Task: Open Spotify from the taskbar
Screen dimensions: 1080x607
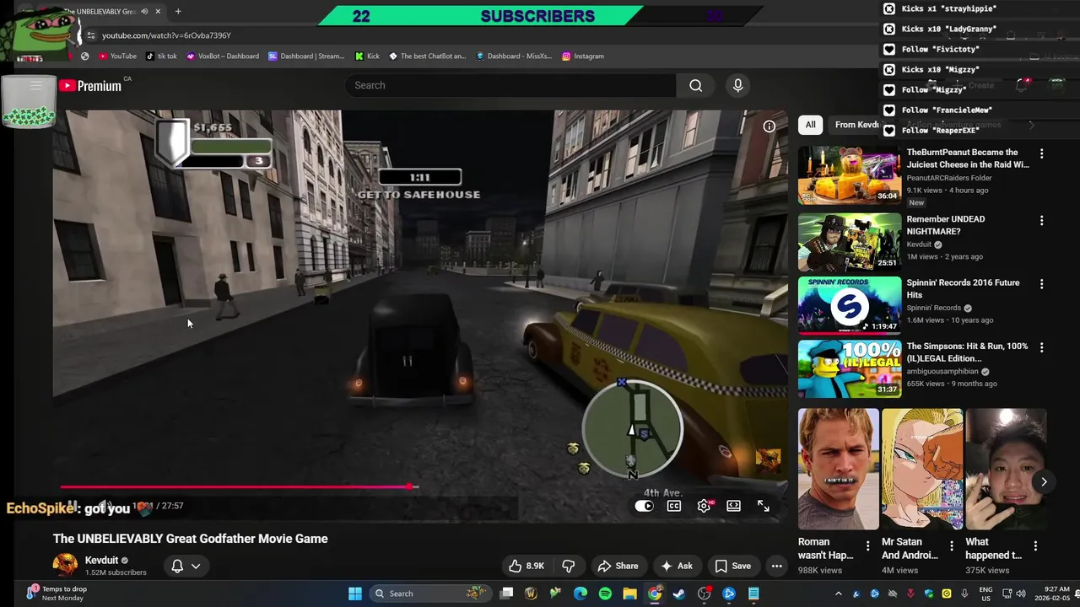Action: click(605, 594)
